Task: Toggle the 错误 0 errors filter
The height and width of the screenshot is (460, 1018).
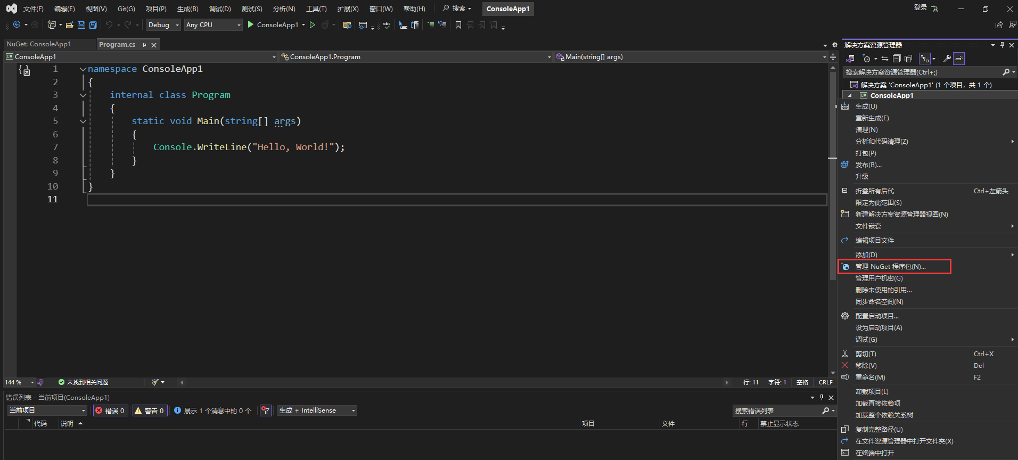Action: (x=111, y=410)
